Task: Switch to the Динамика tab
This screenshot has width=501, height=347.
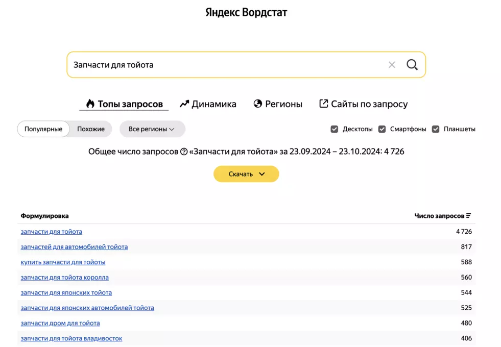Action: (208, 104)
